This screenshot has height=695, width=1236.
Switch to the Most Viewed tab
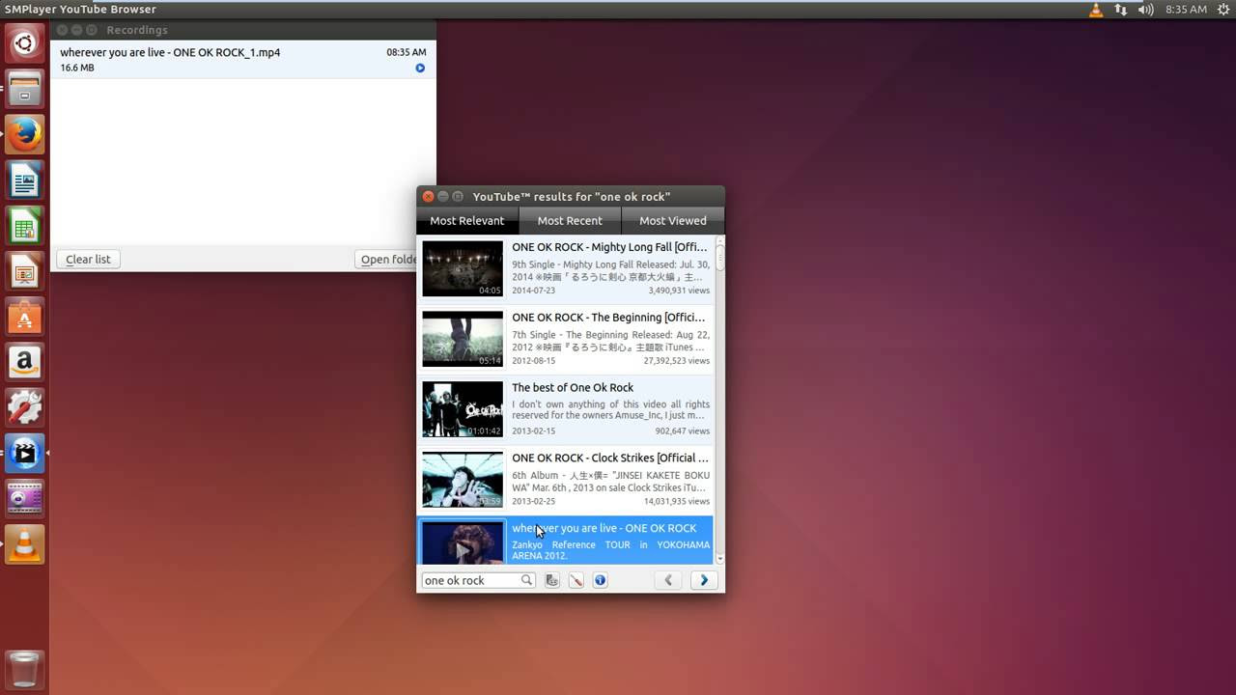673,221
